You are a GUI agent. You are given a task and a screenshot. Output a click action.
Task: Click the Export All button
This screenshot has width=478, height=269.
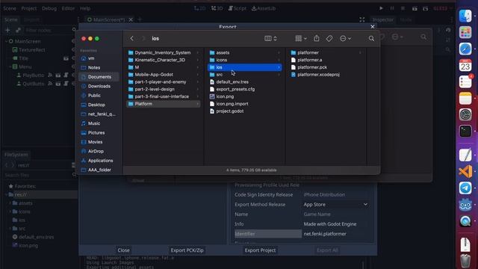point(327,250)
